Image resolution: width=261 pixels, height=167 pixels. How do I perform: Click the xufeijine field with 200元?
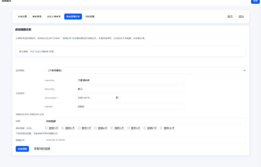click(130, 106)
